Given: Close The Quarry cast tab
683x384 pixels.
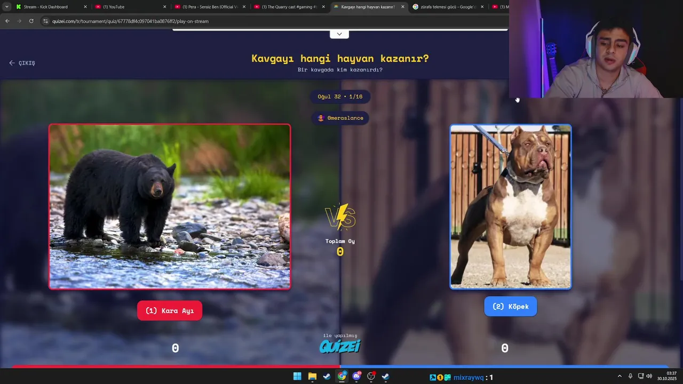Looking at the screenshot, I should point(323,7).
